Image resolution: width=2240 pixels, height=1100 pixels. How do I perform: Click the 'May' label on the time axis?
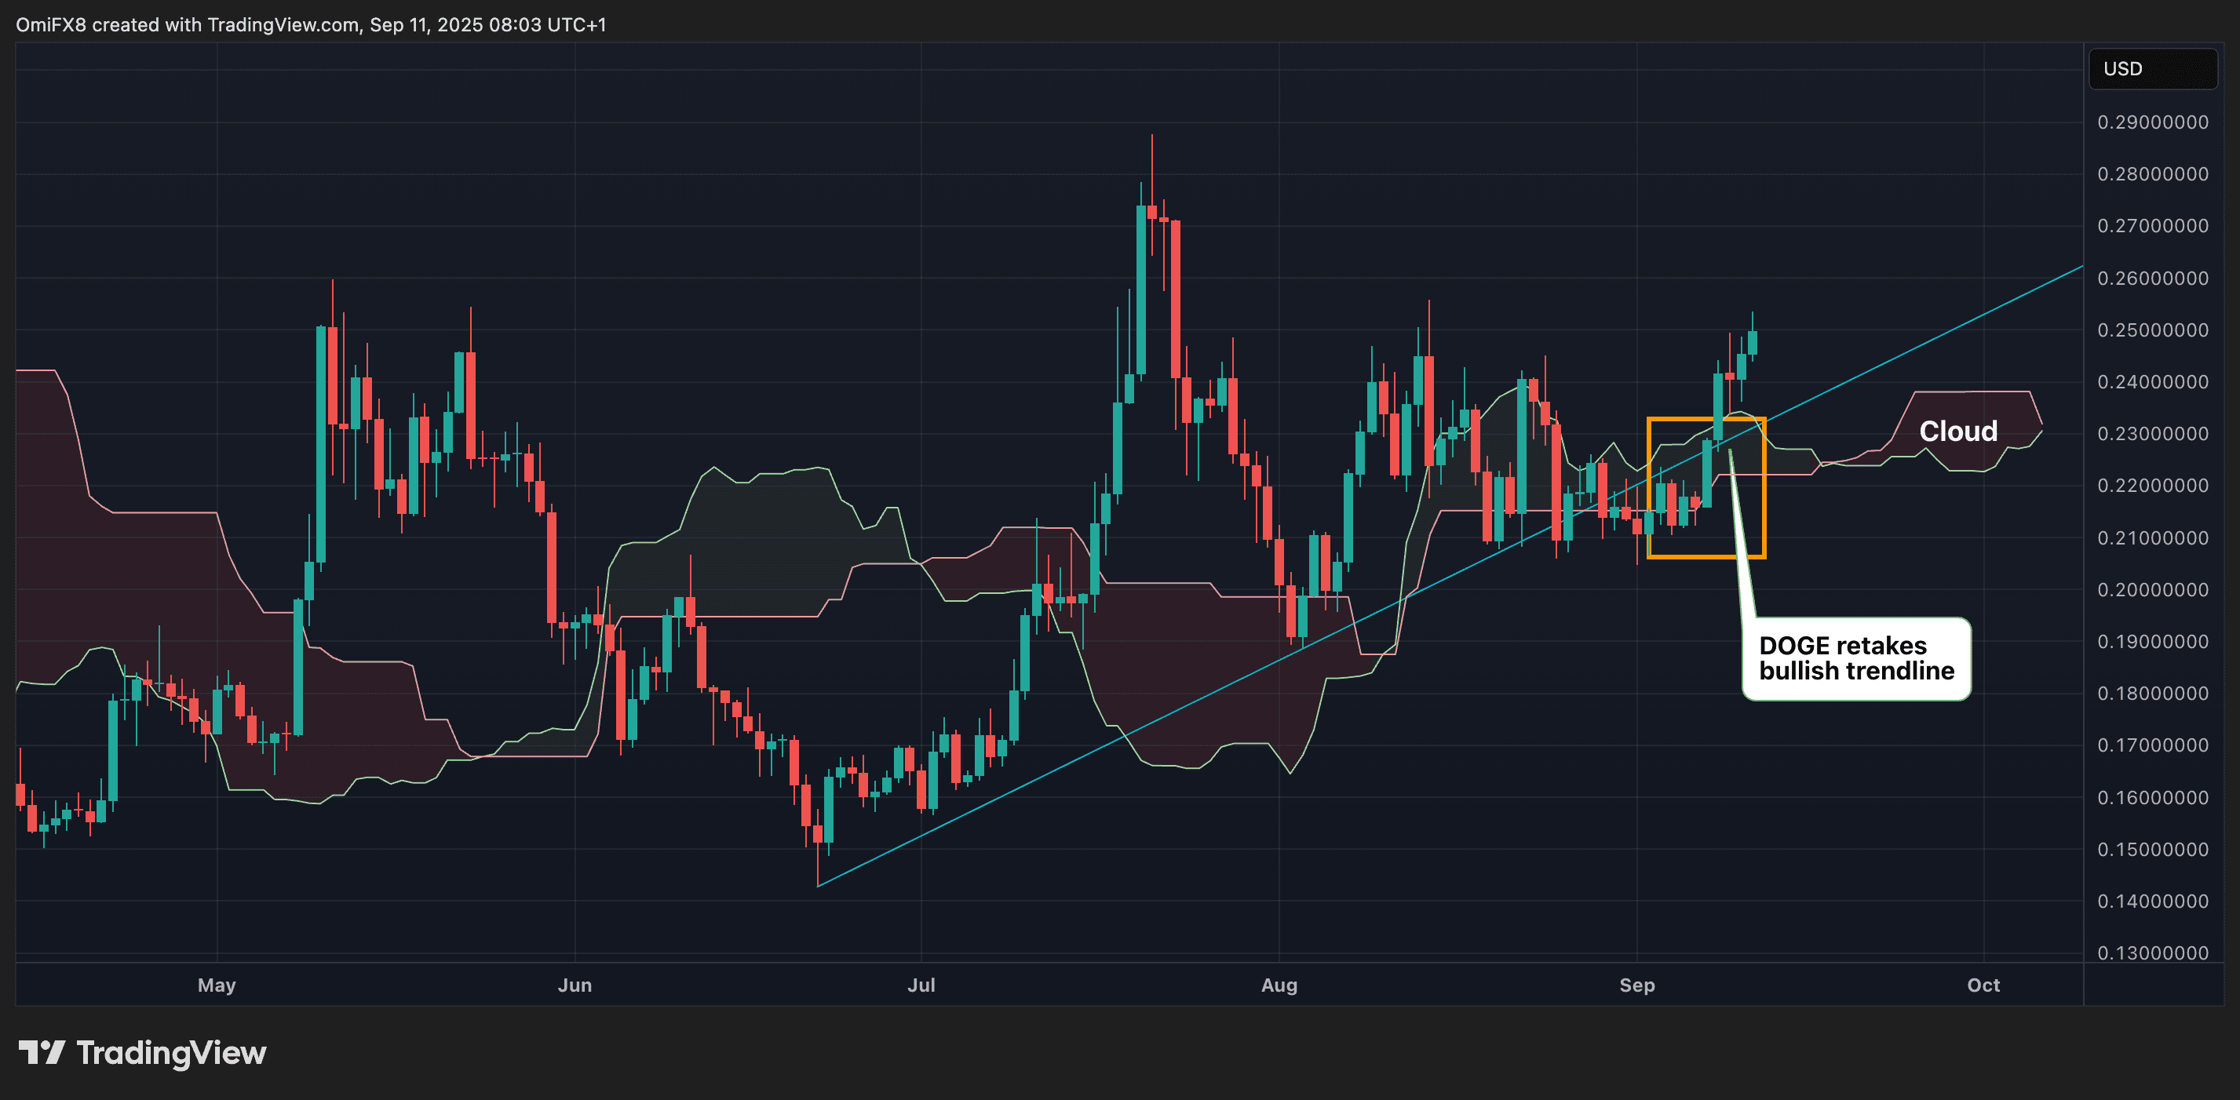point(217,985)
